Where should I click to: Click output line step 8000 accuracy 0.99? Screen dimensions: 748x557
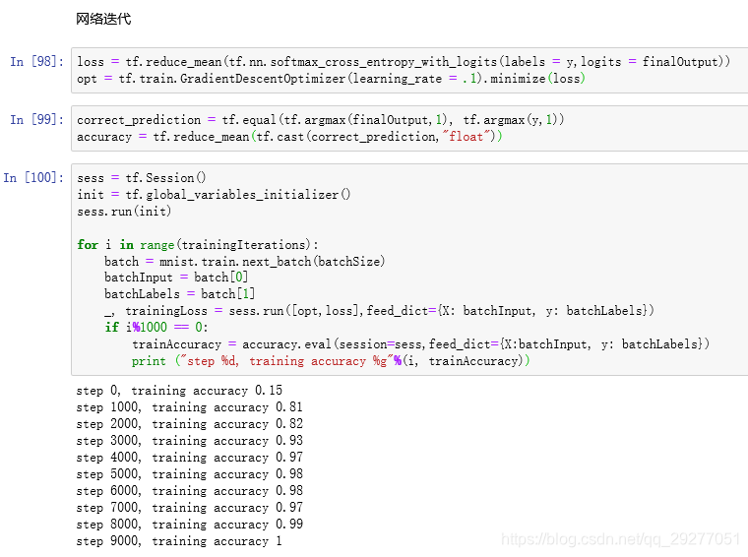click(189, 525)
